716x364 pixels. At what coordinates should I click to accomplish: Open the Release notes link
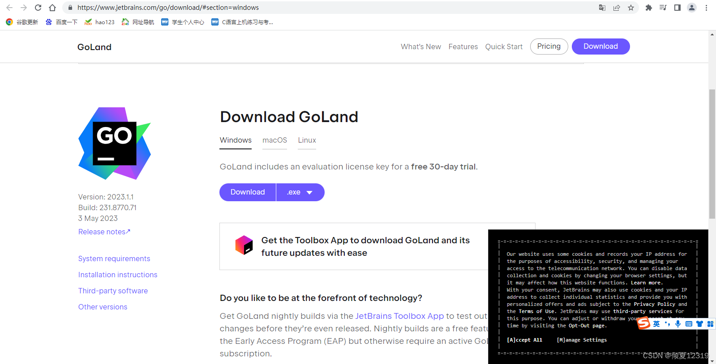coord(104,232)
